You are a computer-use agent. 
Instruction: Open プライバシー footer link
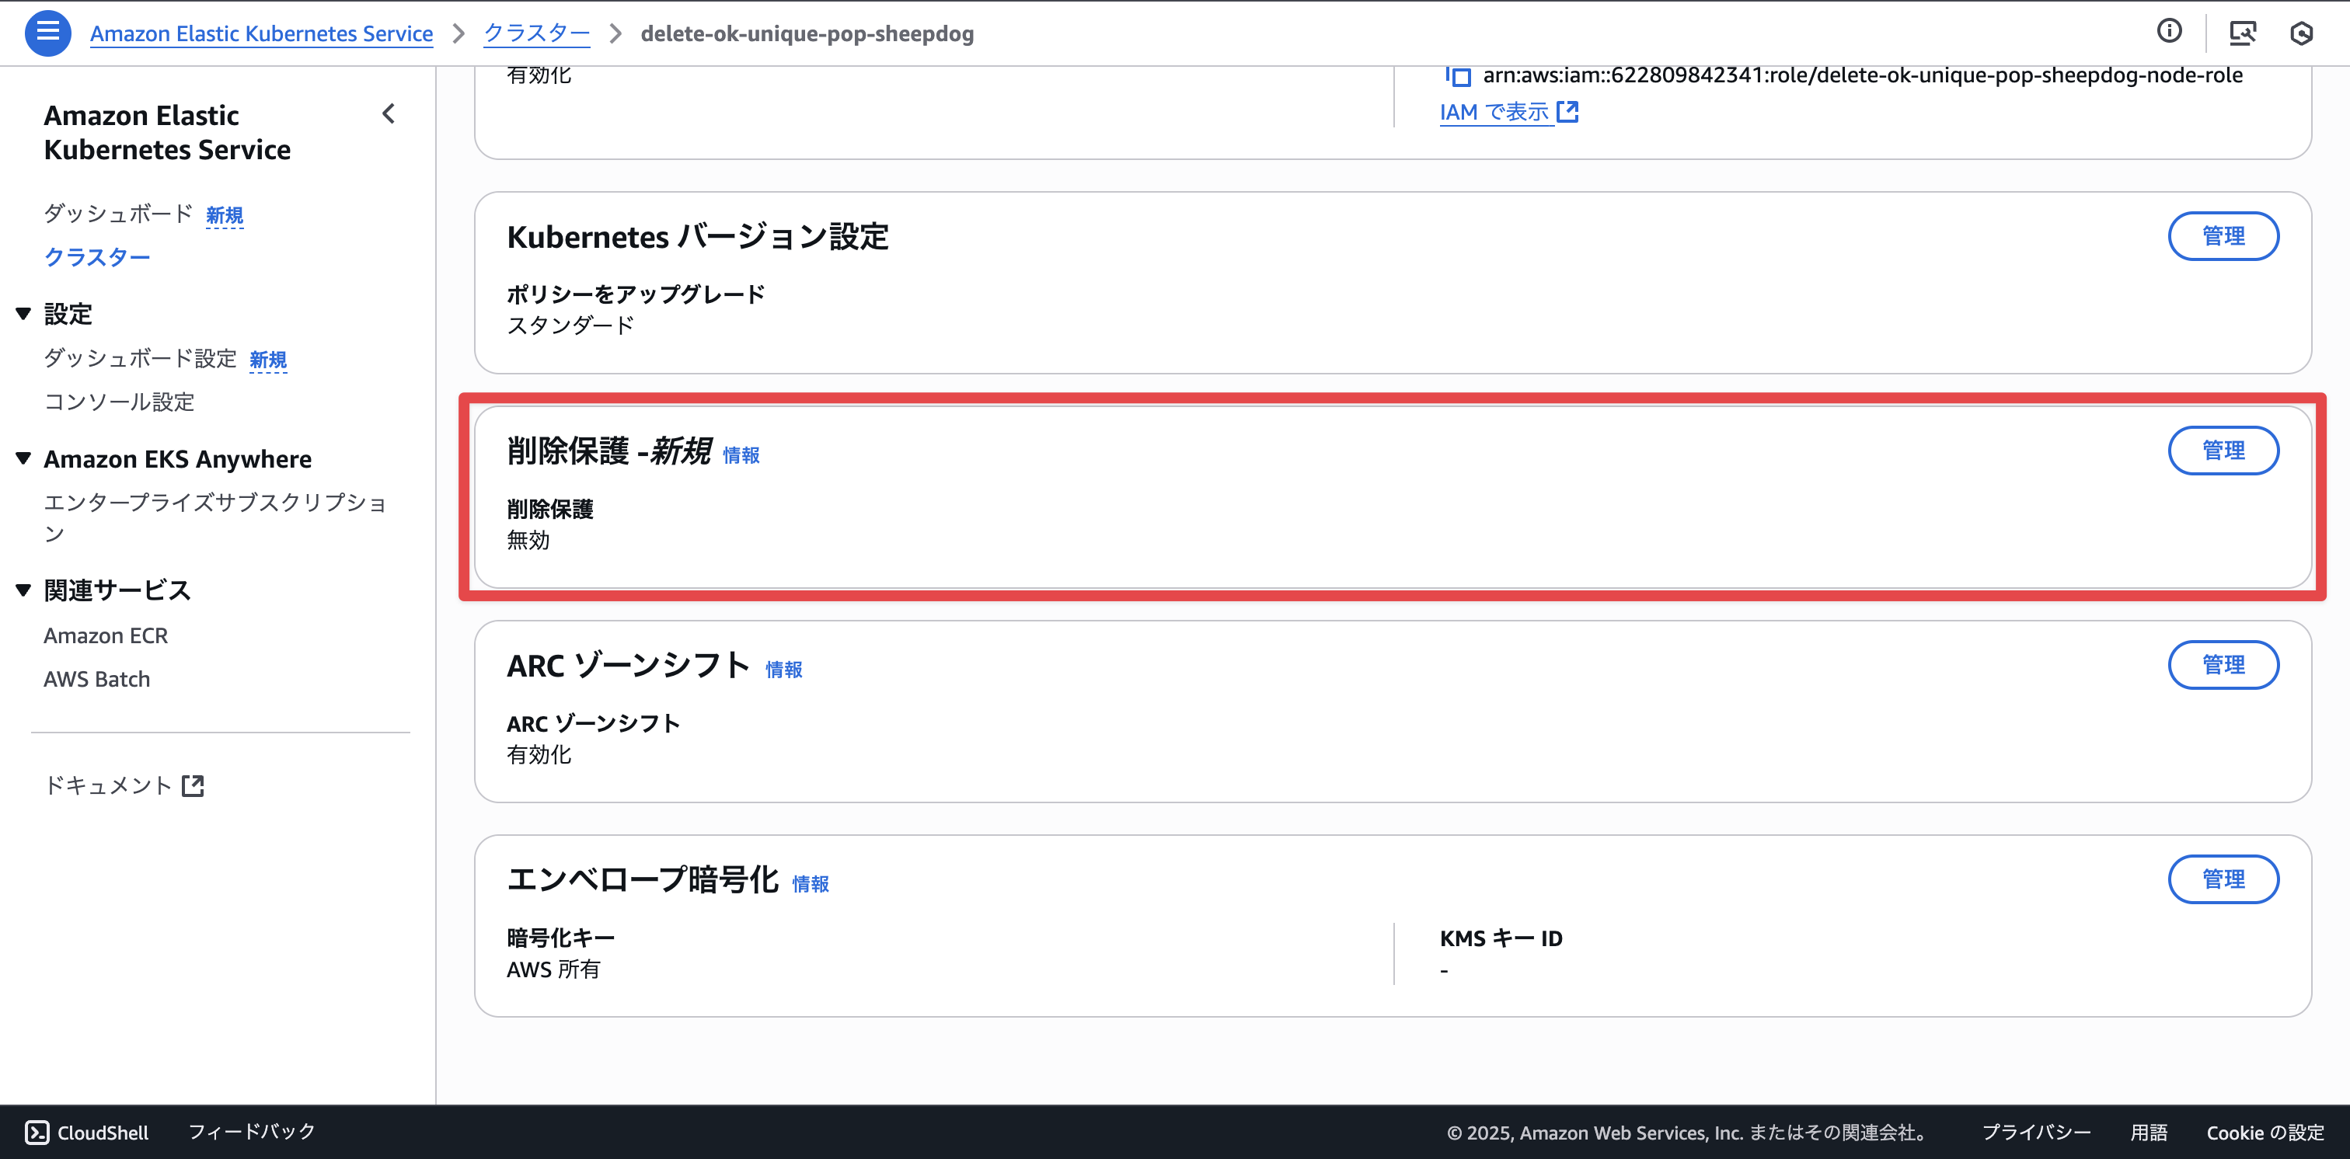tap(2036, 1133)
